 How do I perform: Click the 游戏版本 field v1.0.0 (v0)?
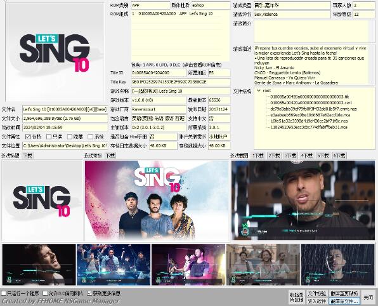(x=159, y=100)
